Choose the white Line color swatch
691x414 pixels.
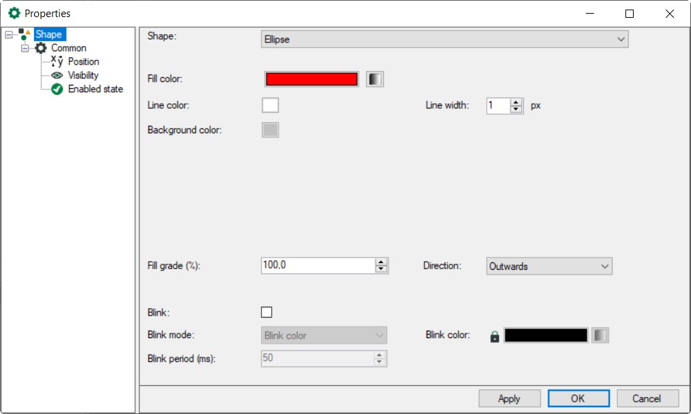pos(270,105)
